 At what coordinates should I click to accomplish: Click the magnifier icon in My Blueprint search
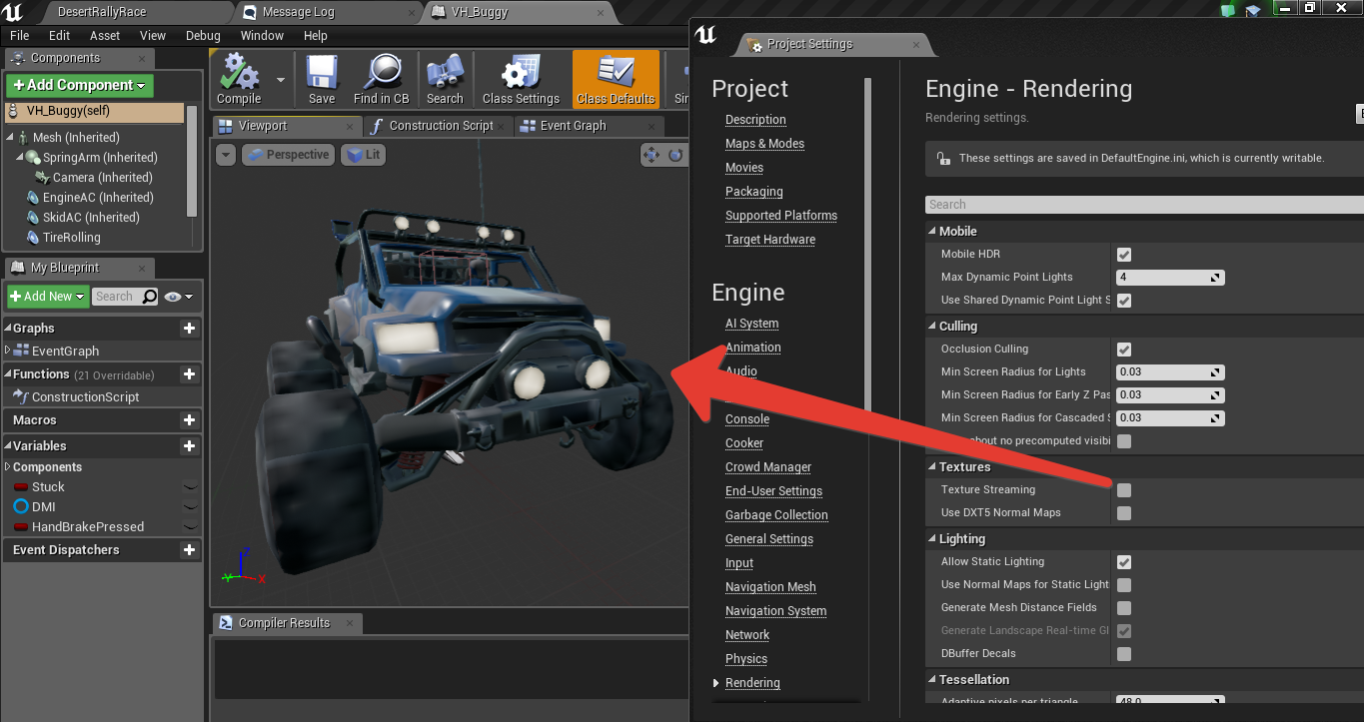pyautogui.click(x=149, y=297)
